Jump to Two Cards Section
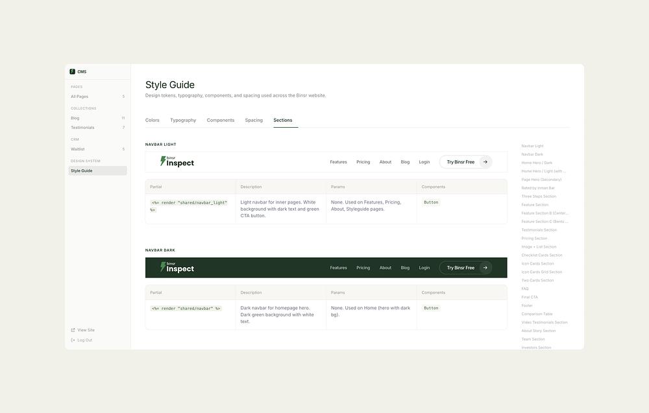The width and height of the screenshot is (649, 413). tap(537, 280)
